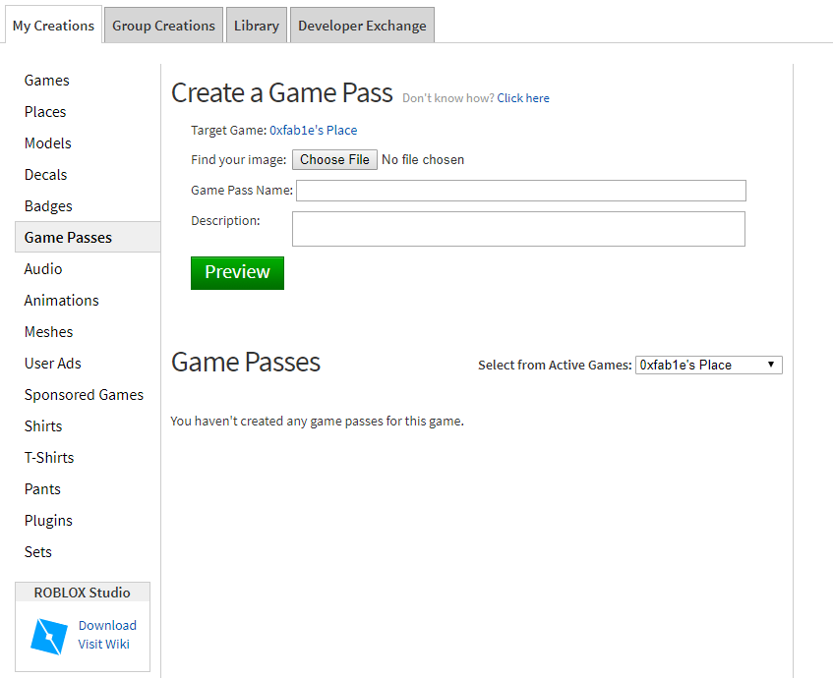Image resolution: width=833 pixels, height=678 pixels.
Task: Open the T-Shirts section
Action: 49,457
